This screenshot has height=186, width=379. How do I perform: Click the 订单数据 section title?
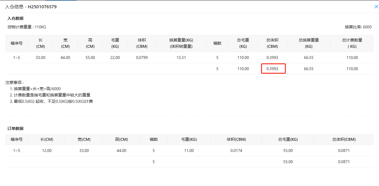(x=16, y=128)
